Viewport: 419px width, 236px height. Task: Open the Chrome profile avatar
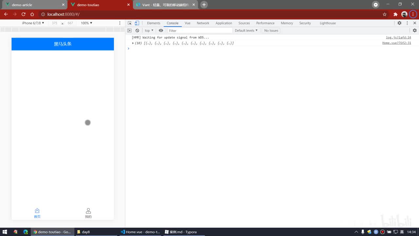click(x=404, y=14)
